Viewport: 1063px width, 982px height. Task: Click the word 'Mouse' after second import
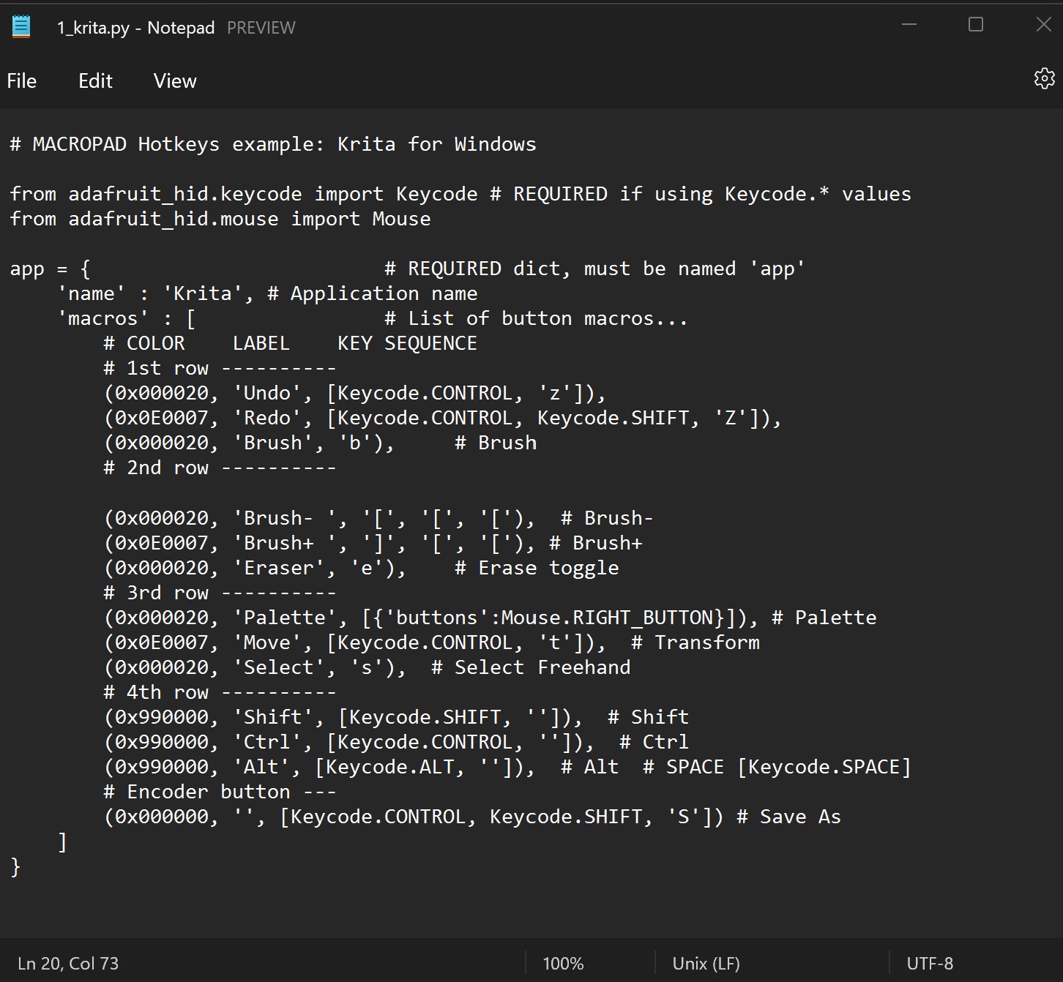401,219
